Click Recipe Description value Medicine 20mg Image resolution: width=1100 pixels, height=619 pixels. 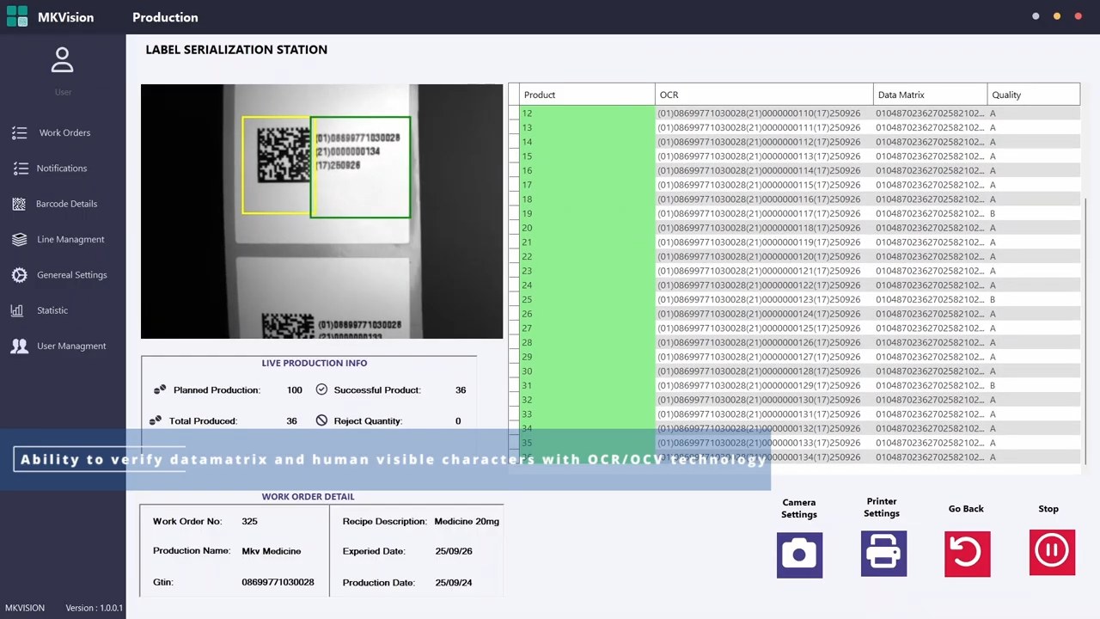(467, 521)
